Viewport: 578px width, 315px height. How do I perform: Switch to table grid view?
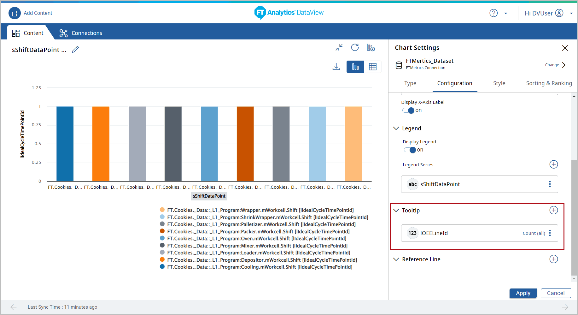coord(373,67)
